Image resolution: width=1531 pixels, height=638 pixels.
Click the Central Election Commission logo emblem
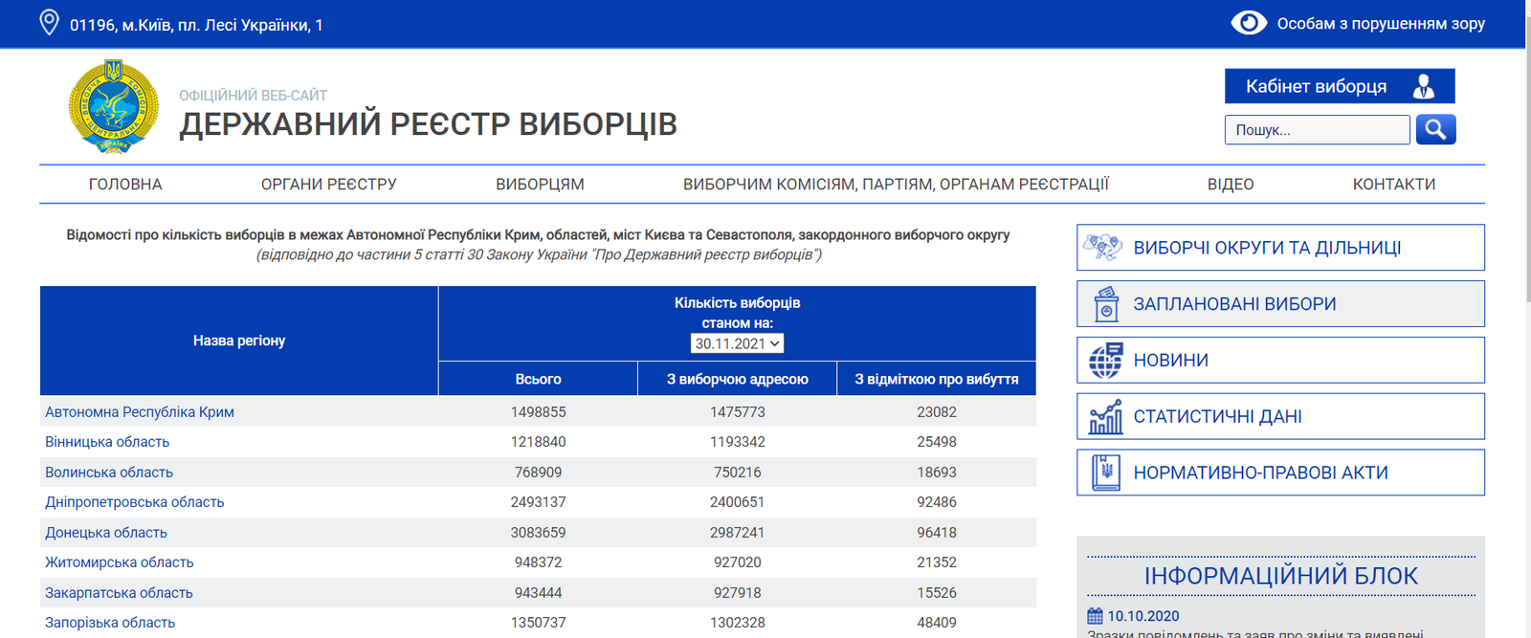[x=113, y=107]
